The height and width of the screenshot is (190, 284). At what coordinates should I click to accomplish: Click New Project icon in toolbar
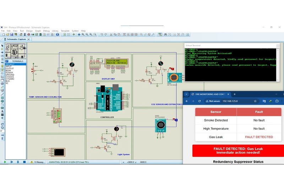[x=4, y=34]
